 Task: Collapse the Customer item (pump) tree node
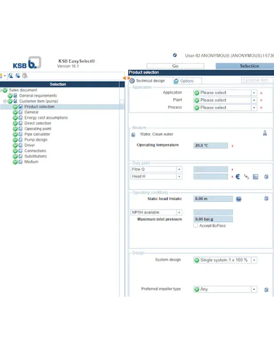(4, 101)
